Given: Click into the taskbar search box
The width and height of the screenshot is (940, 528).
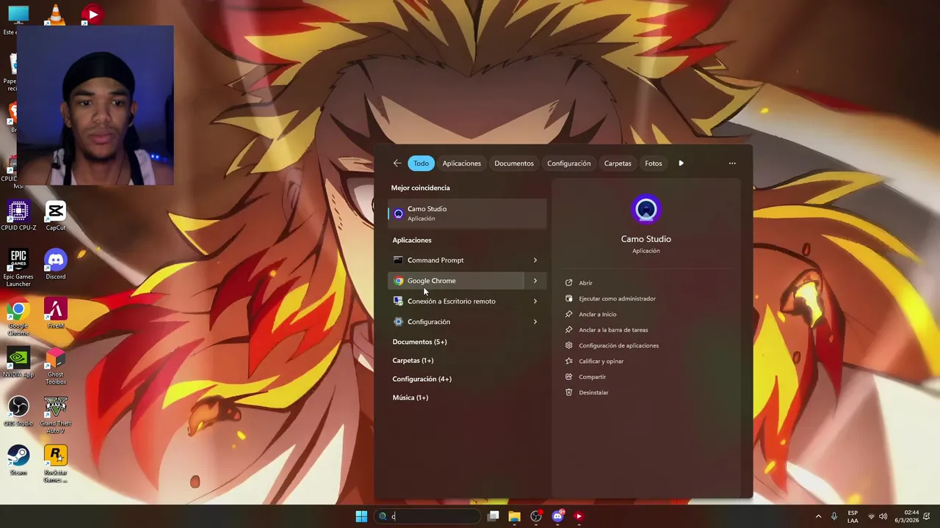Looking at the screenshot, I should [x=427, y=516].
